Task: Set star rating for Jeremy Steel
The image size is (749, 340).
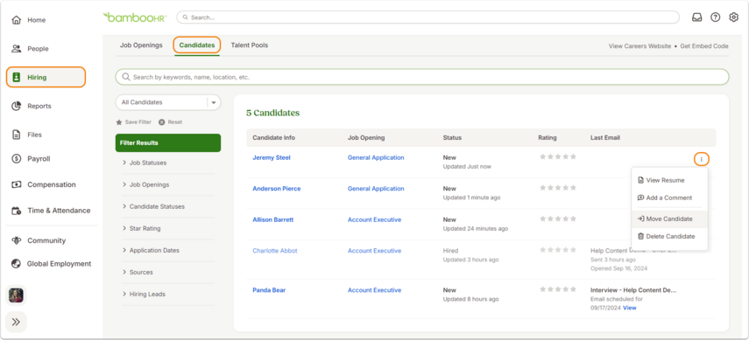Action: [x=558, y=156]
